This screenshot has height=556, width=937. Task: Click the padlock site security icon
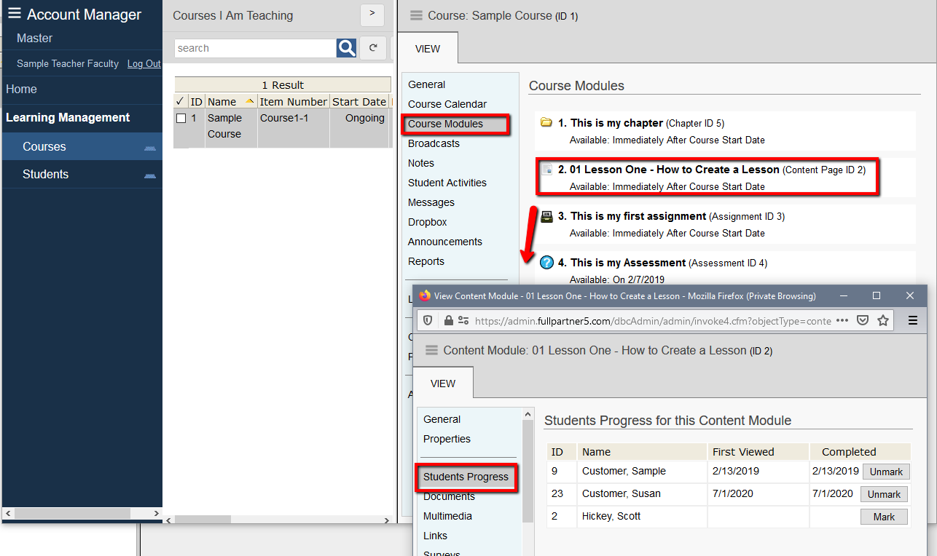pos(448,320)
